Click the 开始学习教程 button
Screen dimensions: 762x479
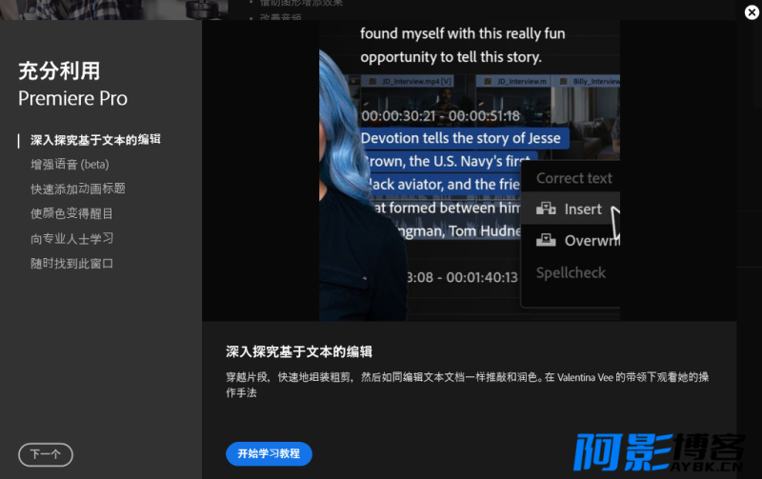[x=269, y=453]
